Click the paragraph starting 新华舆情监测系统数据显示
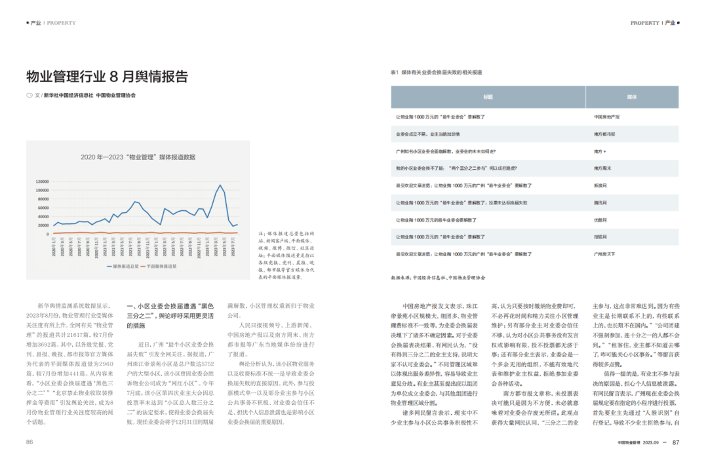Screen dimensions: 708x458 click(x=69, y=364)
